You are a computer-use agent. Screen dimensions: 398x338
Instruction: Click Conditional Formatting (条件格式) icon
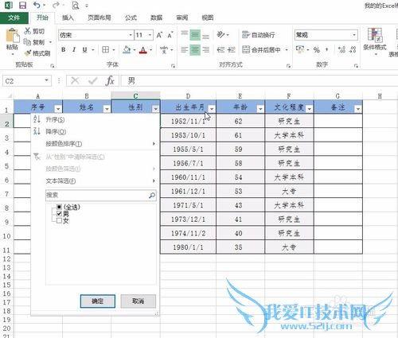coord(375,35)
